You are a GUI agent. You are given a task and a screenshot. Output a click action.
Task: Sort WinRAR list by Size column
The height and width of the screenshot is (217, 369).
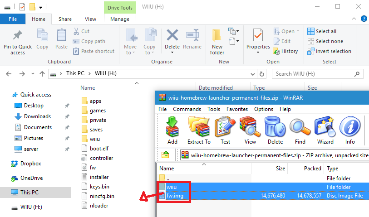(280, 169)
